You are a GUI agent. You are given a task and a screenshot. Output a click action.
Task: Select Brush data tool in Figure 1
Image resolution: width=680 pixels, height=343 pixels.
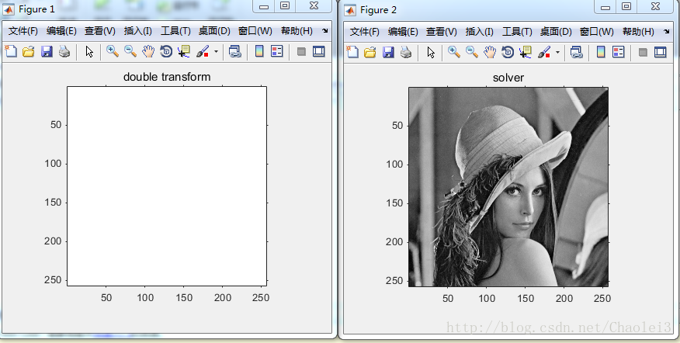click(203, 52)
